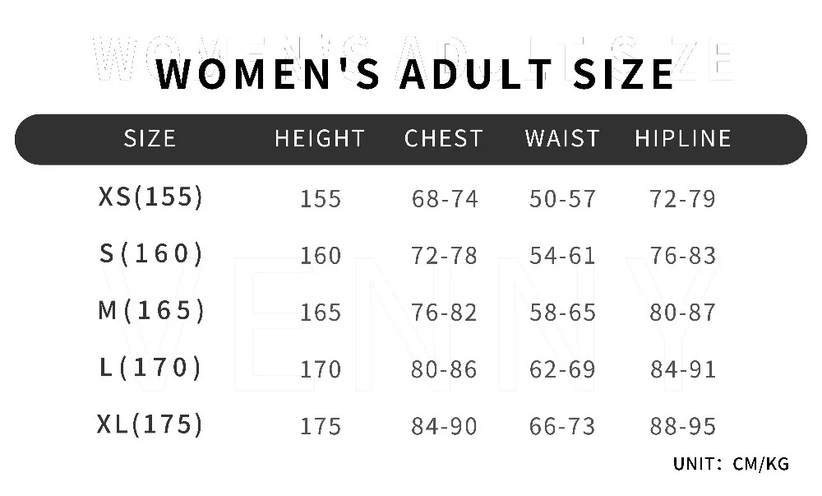Click the 84-90 chest value
Screen dimensions: 822x496
pyautogui.click(x=444, y=426)
